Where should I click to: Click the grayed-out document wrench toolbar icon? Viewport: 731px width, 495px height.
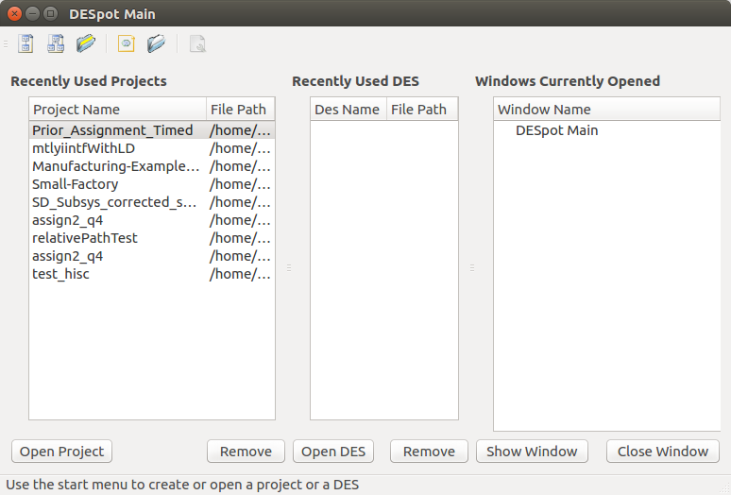[x=197, y=43]
